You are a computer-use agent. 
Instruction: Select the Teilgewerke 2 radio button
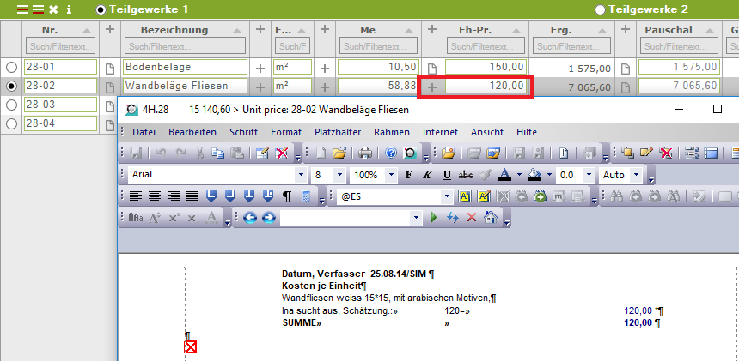point(600,9)
